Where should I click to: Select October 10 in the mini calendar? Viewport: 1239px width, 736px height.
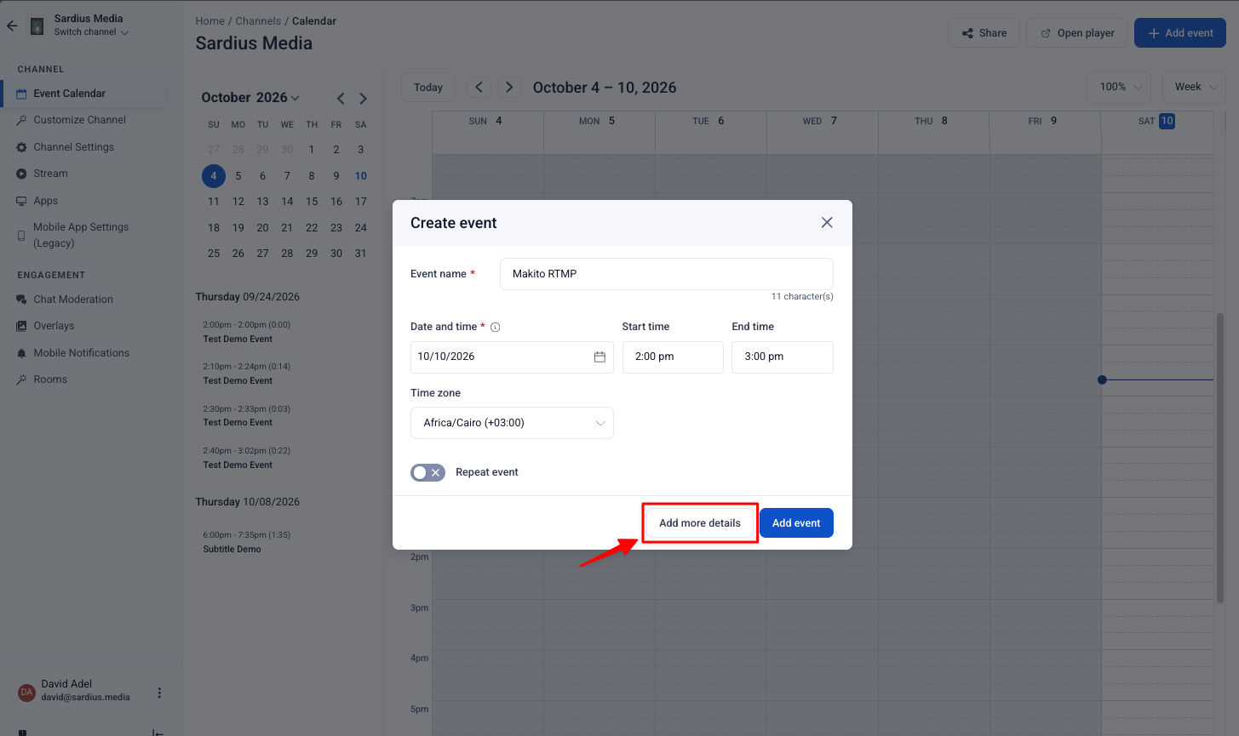(x=361, y=176)
